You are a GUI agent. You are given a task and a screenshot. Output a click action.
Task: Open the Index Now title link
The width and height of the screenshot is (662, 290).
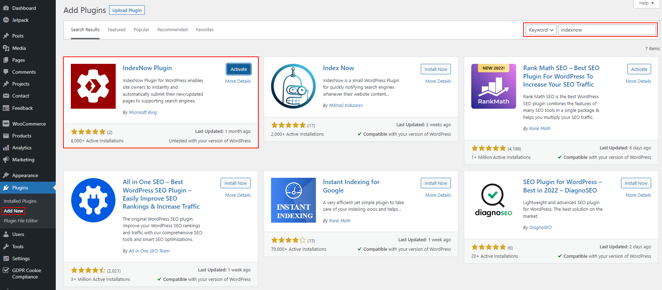point(338,68)
